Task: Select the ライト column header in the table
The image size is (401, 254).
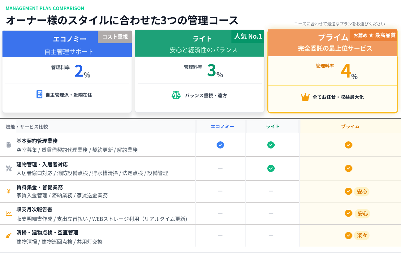Action: pos(273,127)
